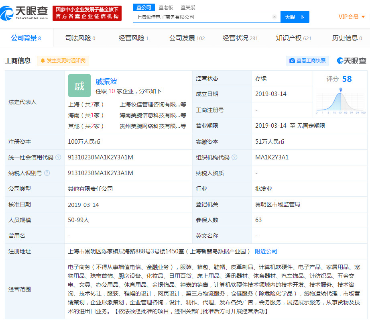This screenshot has width=370, height=320.
Task: Click organization code MA1K2Y3A1
Action: (x=272, y=157)
